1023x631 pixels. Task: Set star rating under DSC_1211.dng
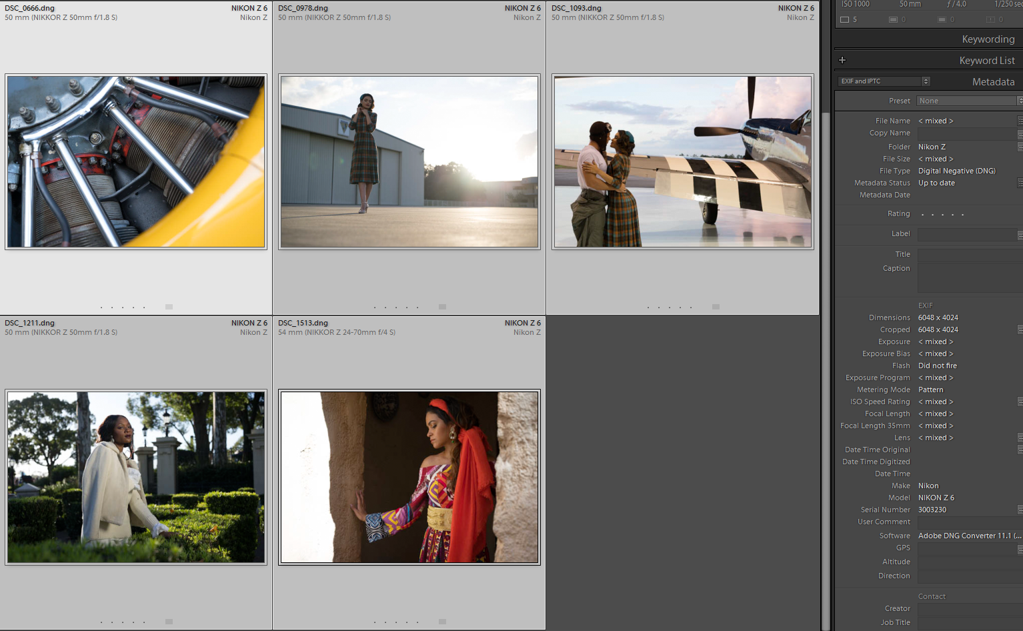point(123,622)
